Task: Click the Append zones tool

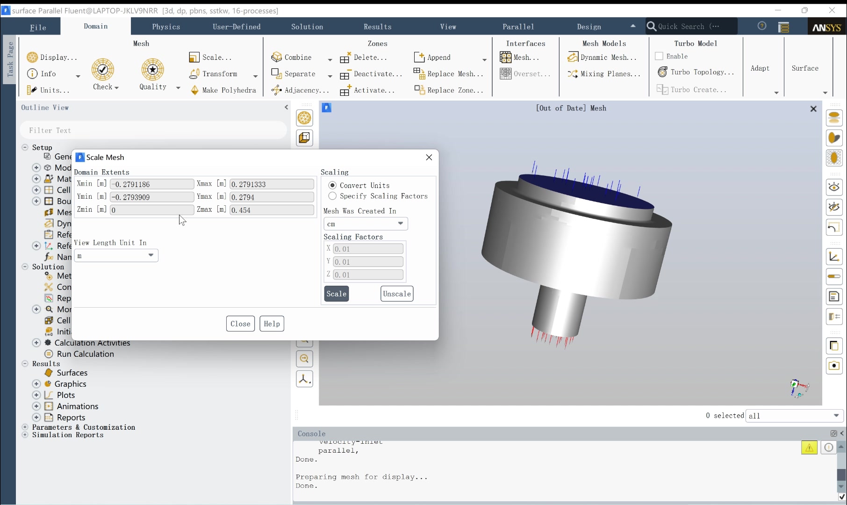Action: [x=432, y=57]
